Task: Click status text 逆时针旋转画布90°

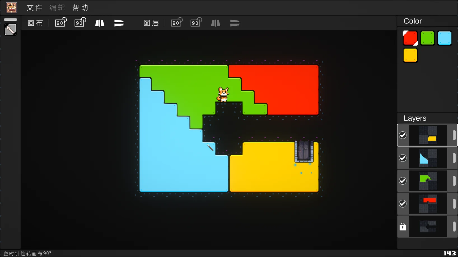Action: coord(27,253)
